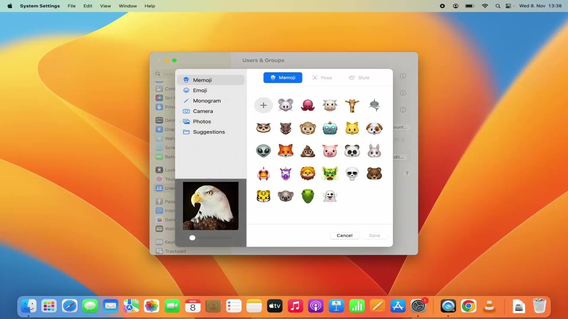Select the shark Memoji
568x319 pixels.
(x=374, y=105)
